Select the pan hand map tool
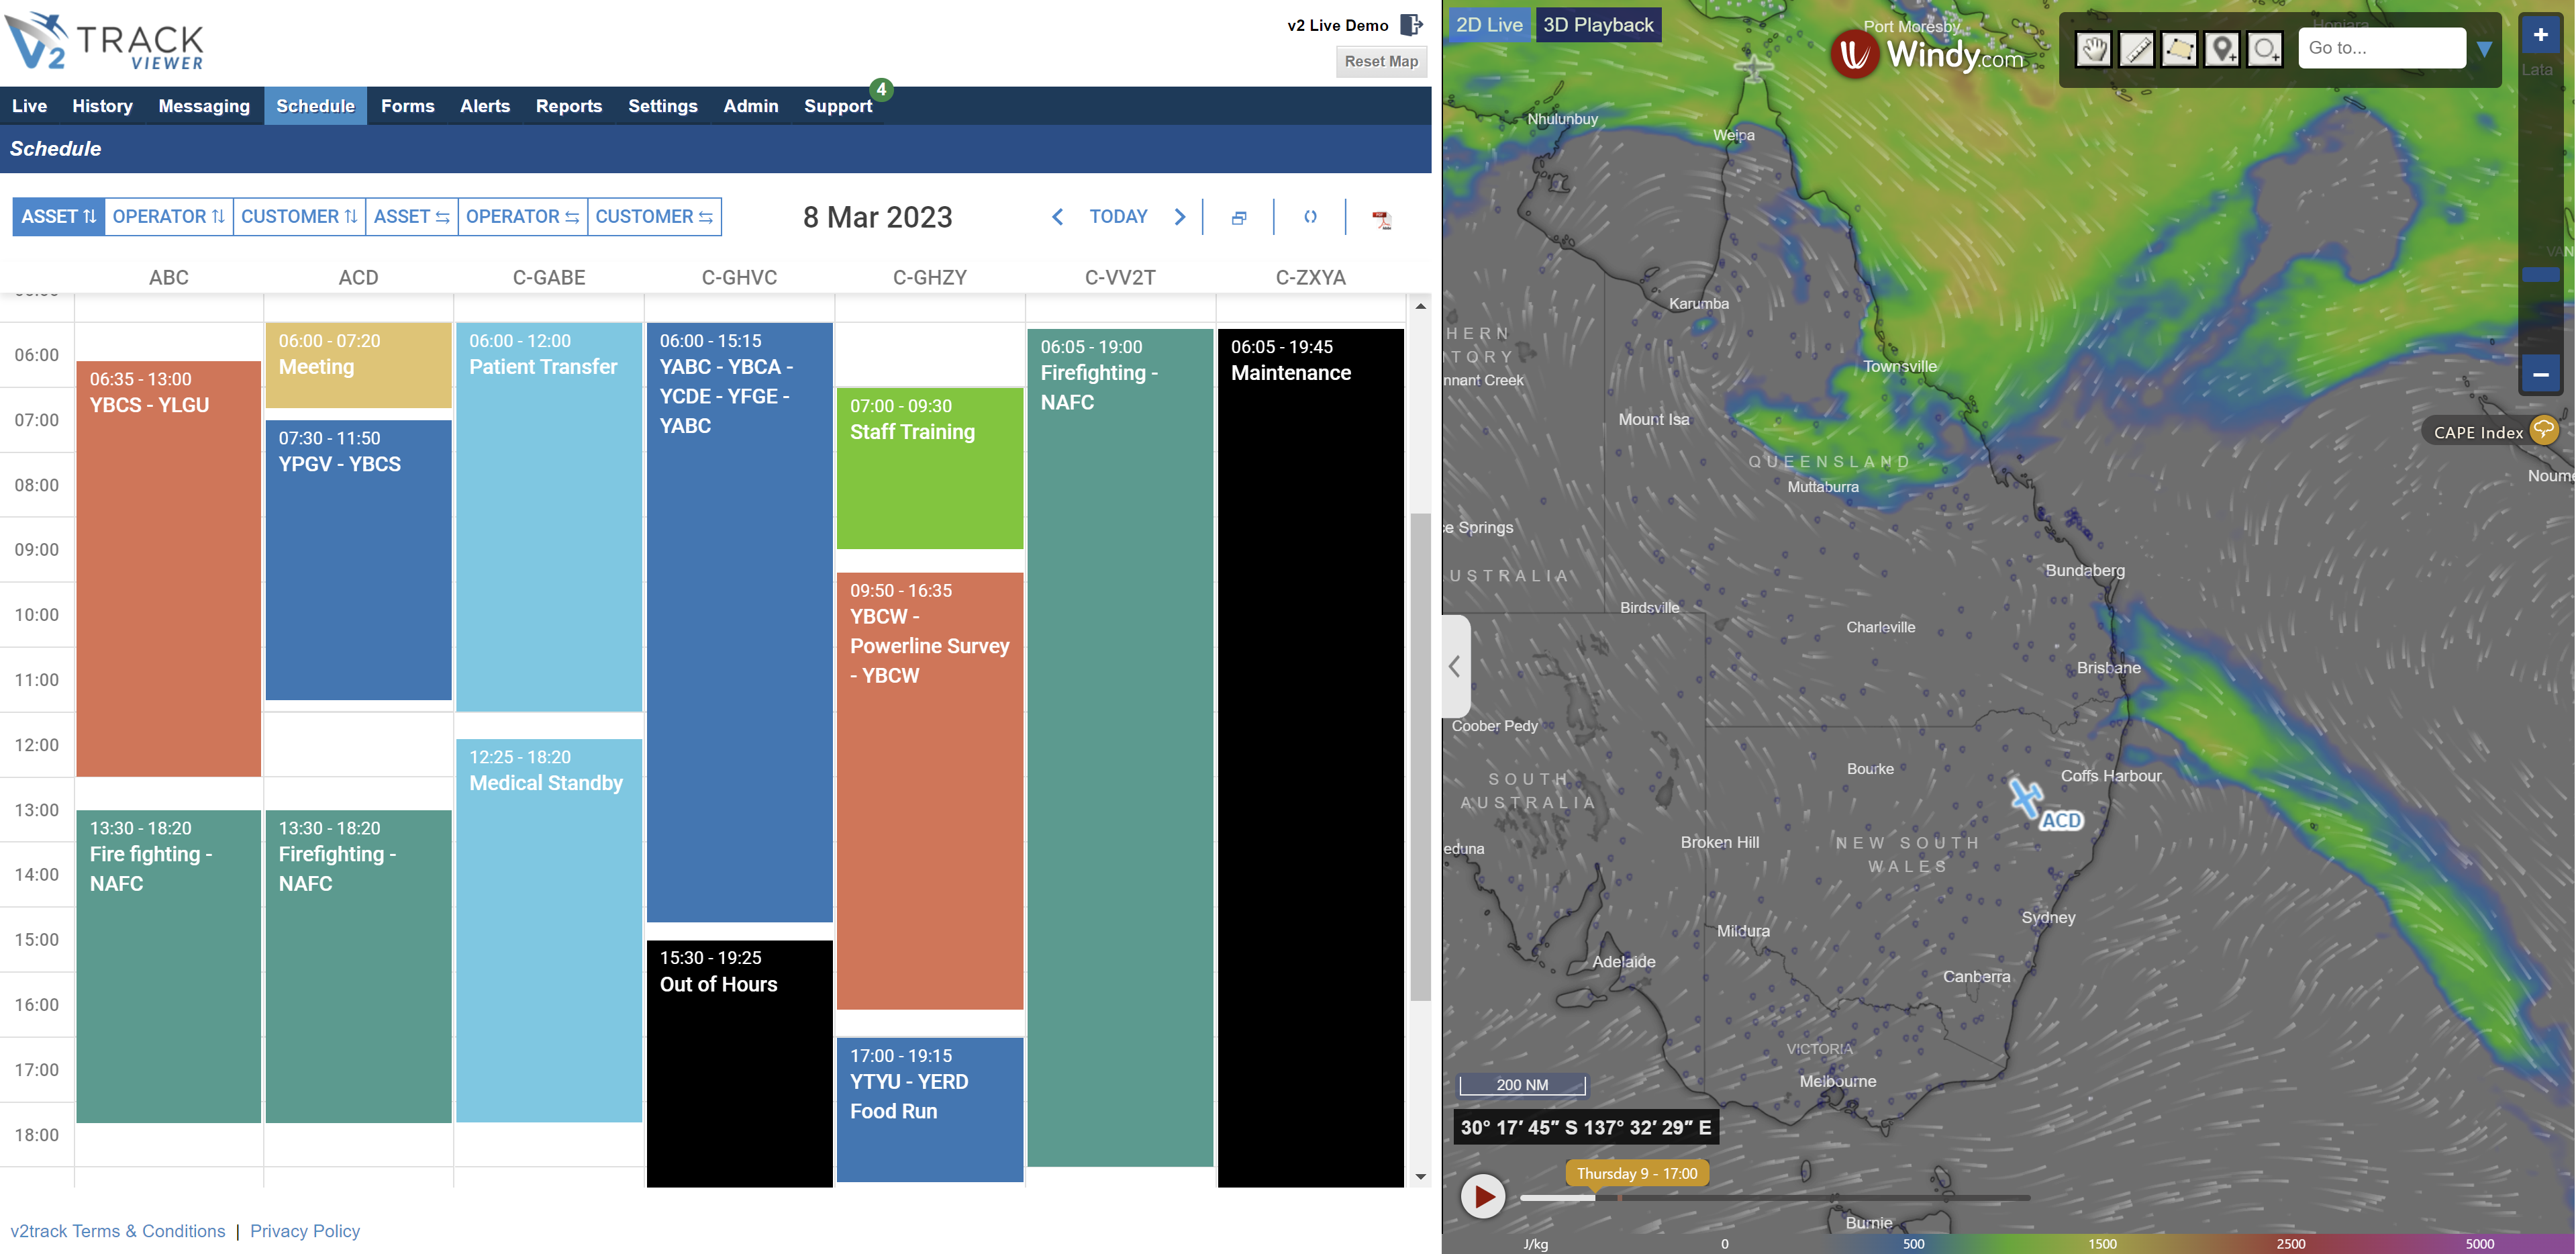Viewport: 2576px width, 1254px height. 2093,48
